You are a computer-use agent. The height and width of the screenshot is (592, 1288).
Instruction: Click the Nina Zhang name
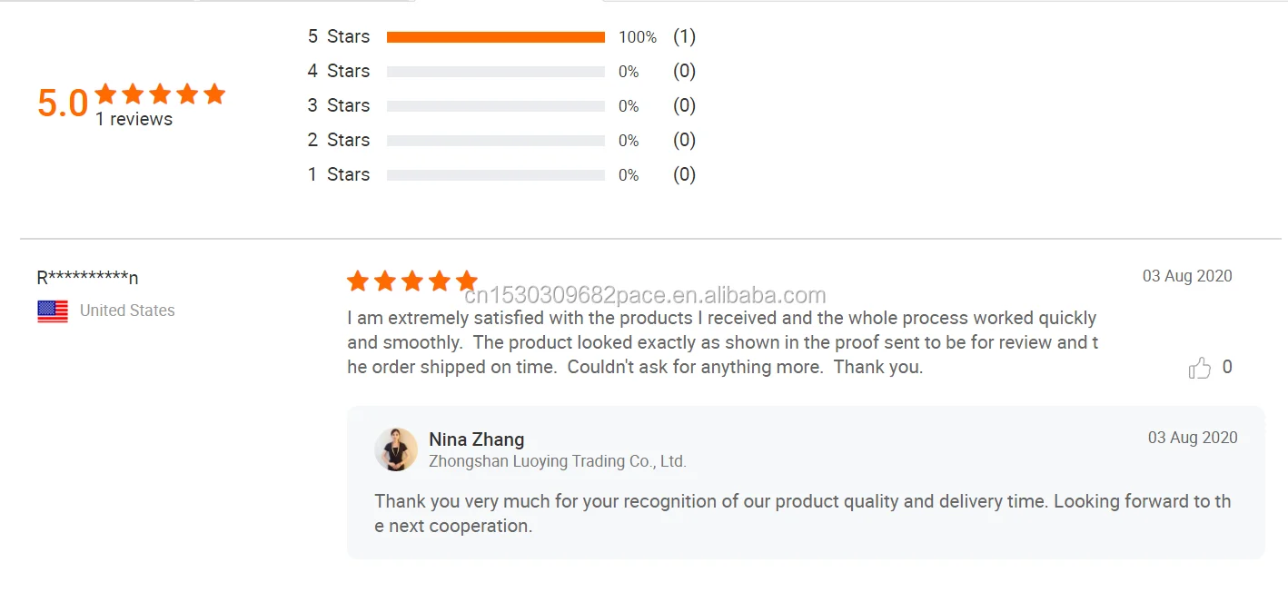pos(476,439)
